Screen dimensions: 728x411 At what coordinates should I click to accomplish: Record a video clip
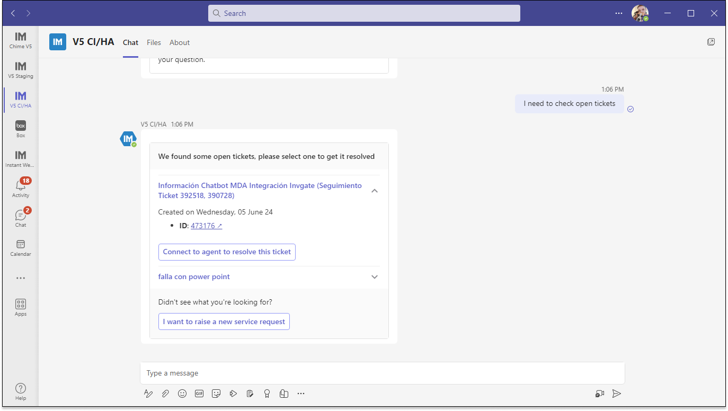coord(600,394)
